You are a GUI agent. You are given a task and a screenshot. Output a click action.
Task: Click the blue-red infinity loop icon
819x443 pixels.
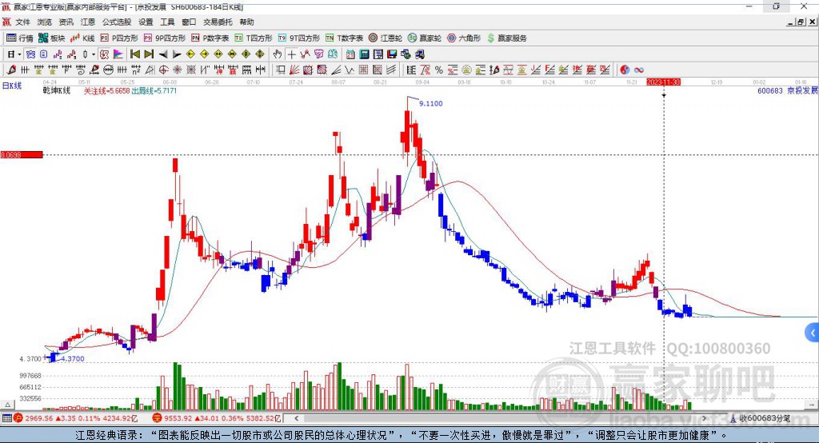coord(639,70)
